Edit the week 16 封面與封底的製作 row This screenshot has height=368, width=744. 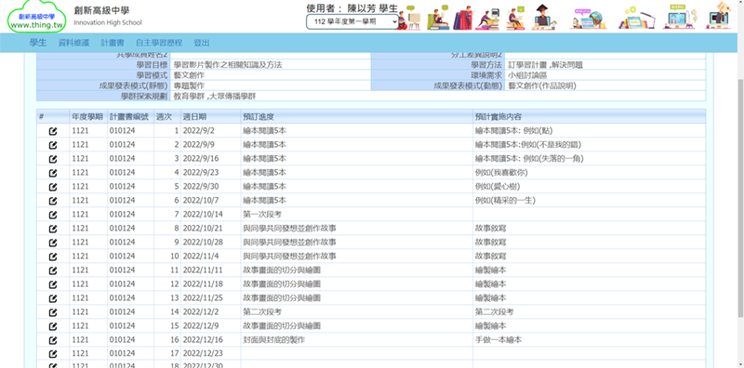(x=53, y=340)
